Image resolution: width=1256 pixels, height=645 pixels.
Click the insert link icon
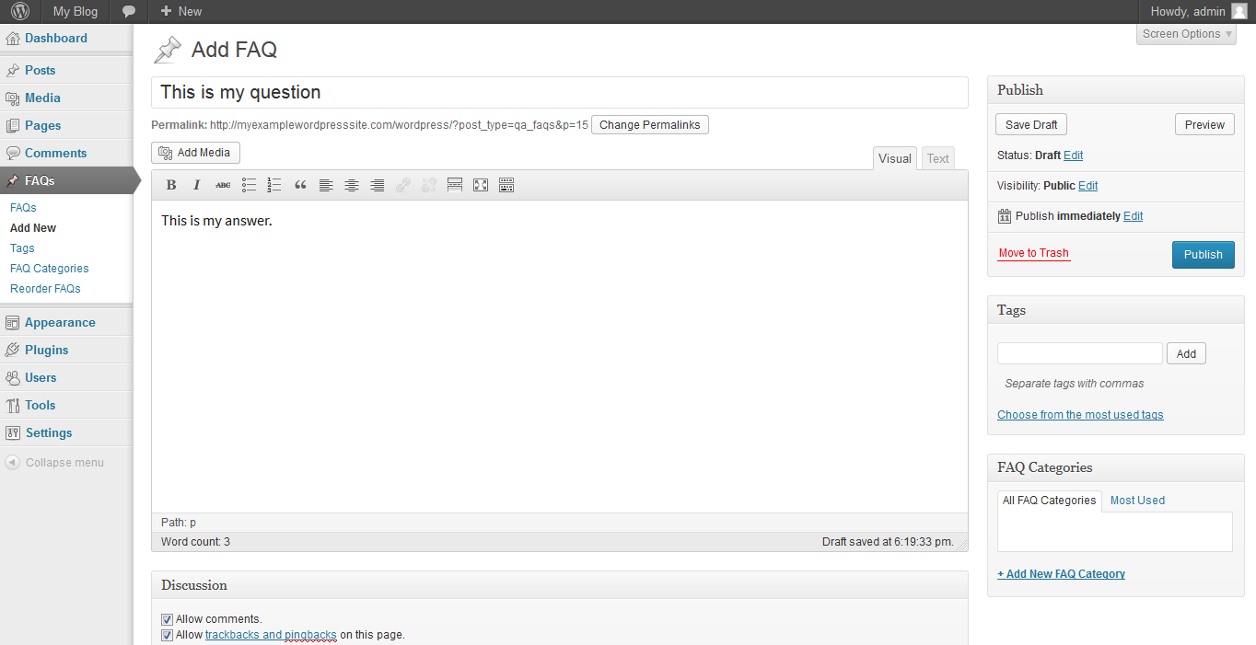[x=403, y=185]
